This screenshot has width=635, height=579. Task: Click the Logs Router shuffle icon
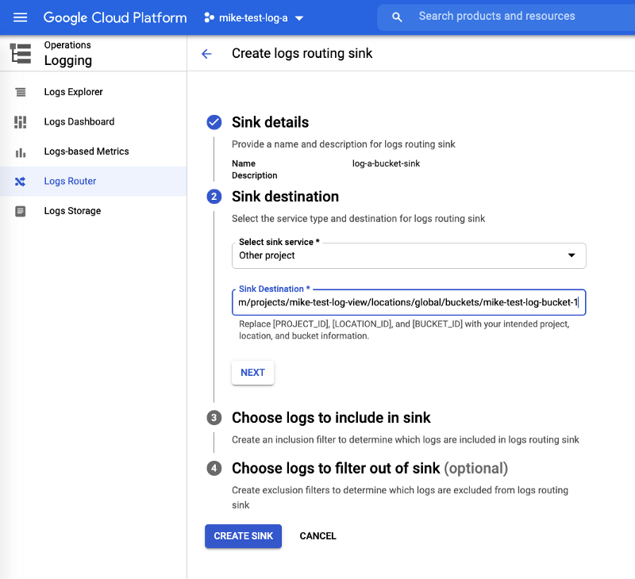pyautogui.click(x=21, y=182)
